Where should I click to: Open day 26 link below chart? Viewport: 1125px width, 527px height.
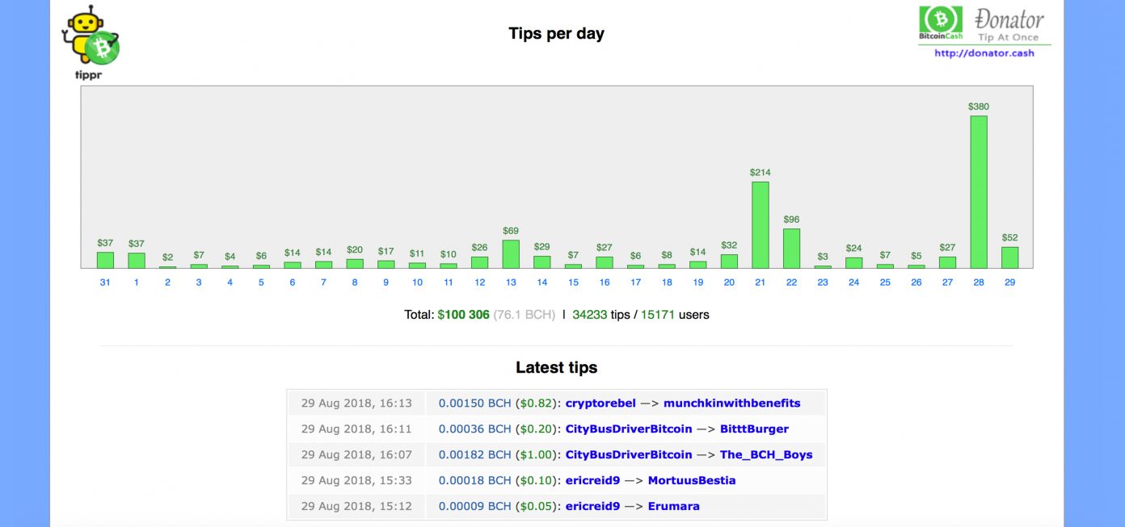(x=916, y=282)
